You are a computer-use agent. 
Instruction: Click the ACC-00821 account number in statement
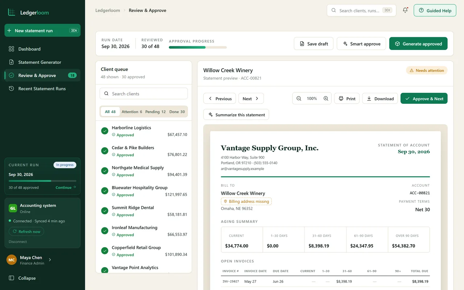point(420,193)
